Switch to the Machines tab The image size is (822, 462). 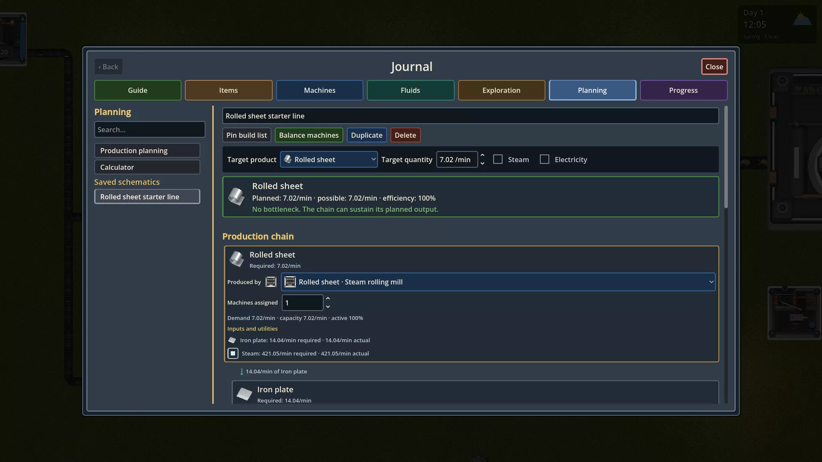(319, 90)
